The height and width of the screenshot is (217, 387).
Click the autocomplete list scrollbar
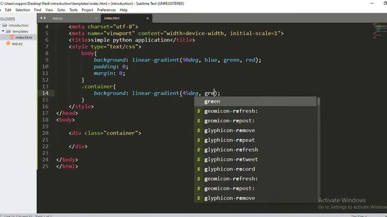(319, 101)
